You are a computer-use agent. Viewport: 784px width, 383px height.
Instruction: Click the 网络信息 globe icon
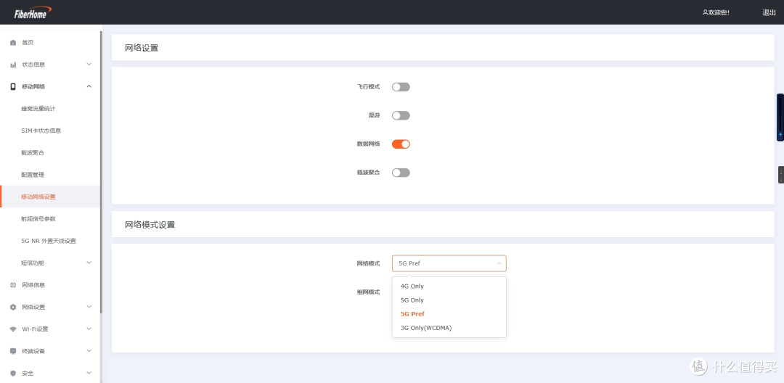pos(13,285)
